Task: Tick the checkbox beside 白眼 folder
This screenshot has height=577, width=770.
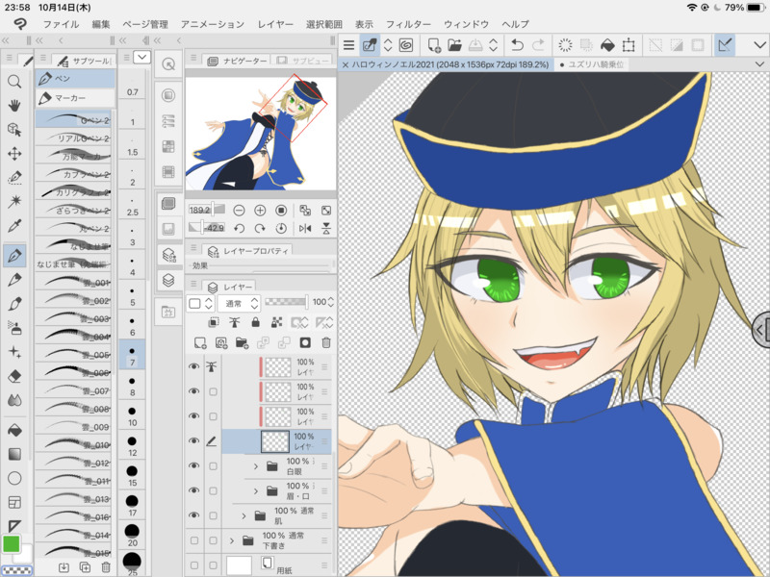Action: [213, 465]
